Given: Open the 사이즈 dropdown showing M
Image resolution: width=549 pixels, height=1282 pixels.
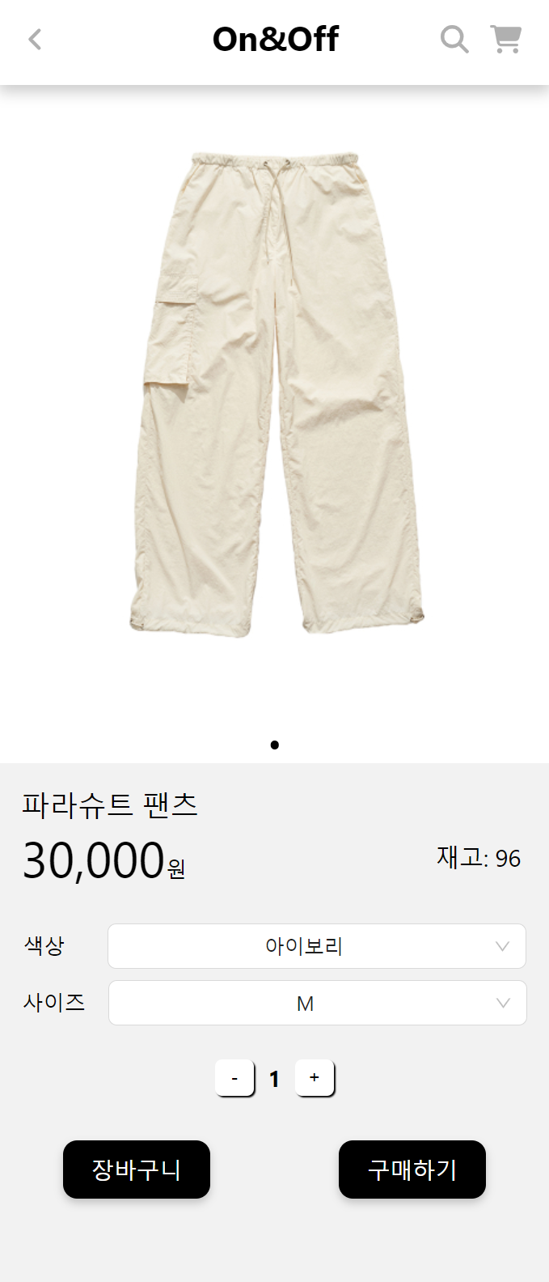Looking at the screenshot, I should pyautogui.click(x=318, y=1003).
